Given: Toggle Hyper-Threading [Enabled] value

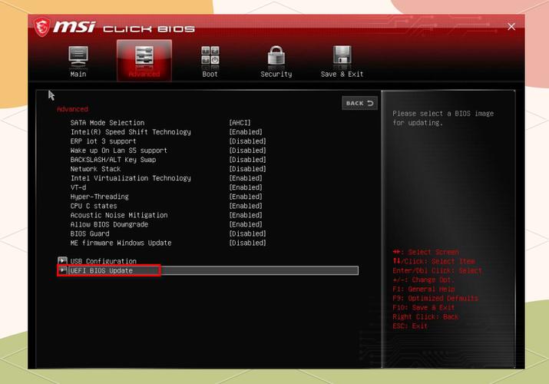Looking at the screenshot, I should (x=246, y=197).
